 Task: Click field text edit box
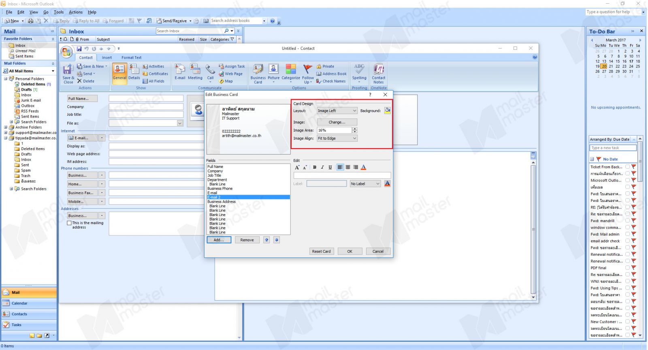point(342,175)
